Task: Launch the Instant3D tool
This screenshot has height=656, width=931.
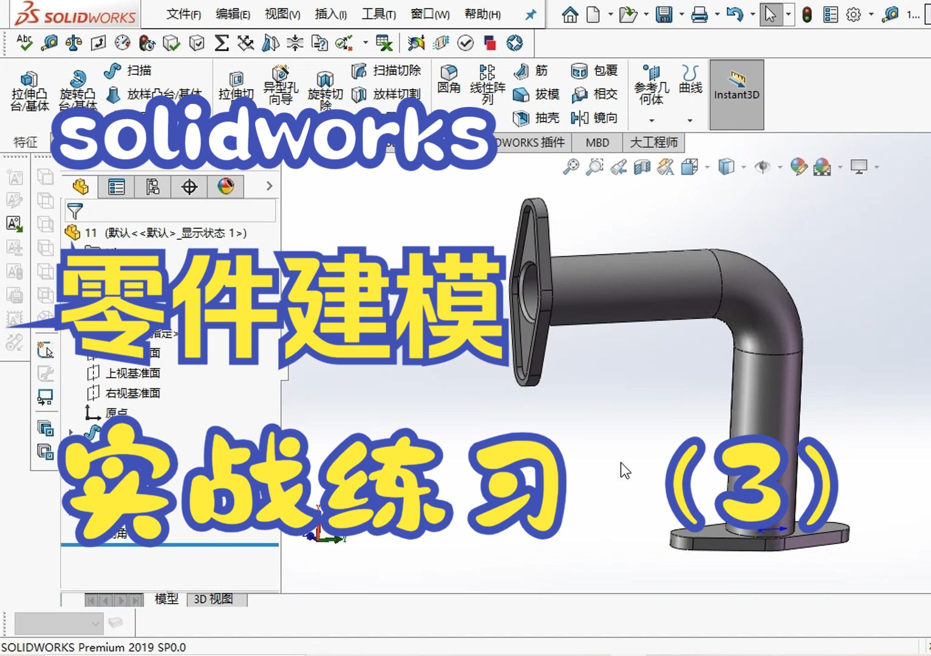Action: (x=736, y=91)
